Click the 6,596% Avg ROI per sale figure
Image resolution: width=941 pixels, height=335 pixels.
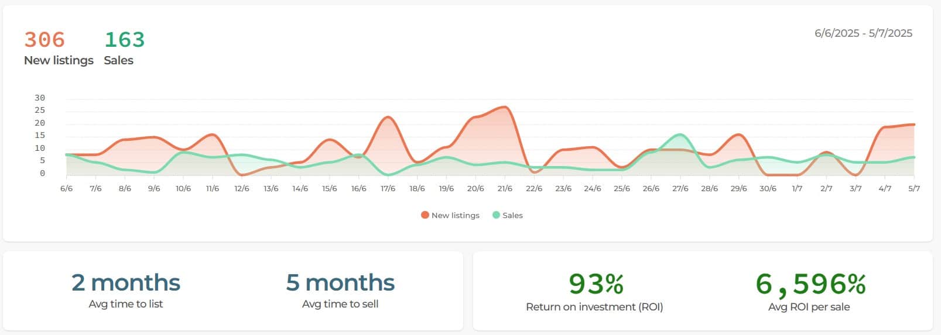[810, 284]
